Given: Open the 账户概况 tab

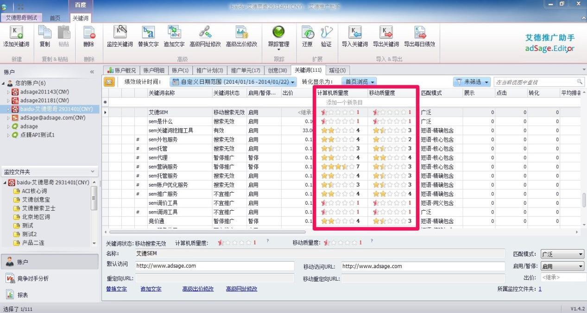Looking at the screenshot, I should coord(121,70).
